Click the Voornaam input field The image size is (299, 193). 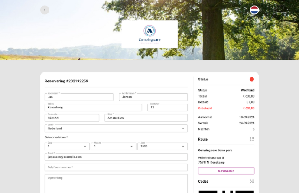(x=78, y=97)
